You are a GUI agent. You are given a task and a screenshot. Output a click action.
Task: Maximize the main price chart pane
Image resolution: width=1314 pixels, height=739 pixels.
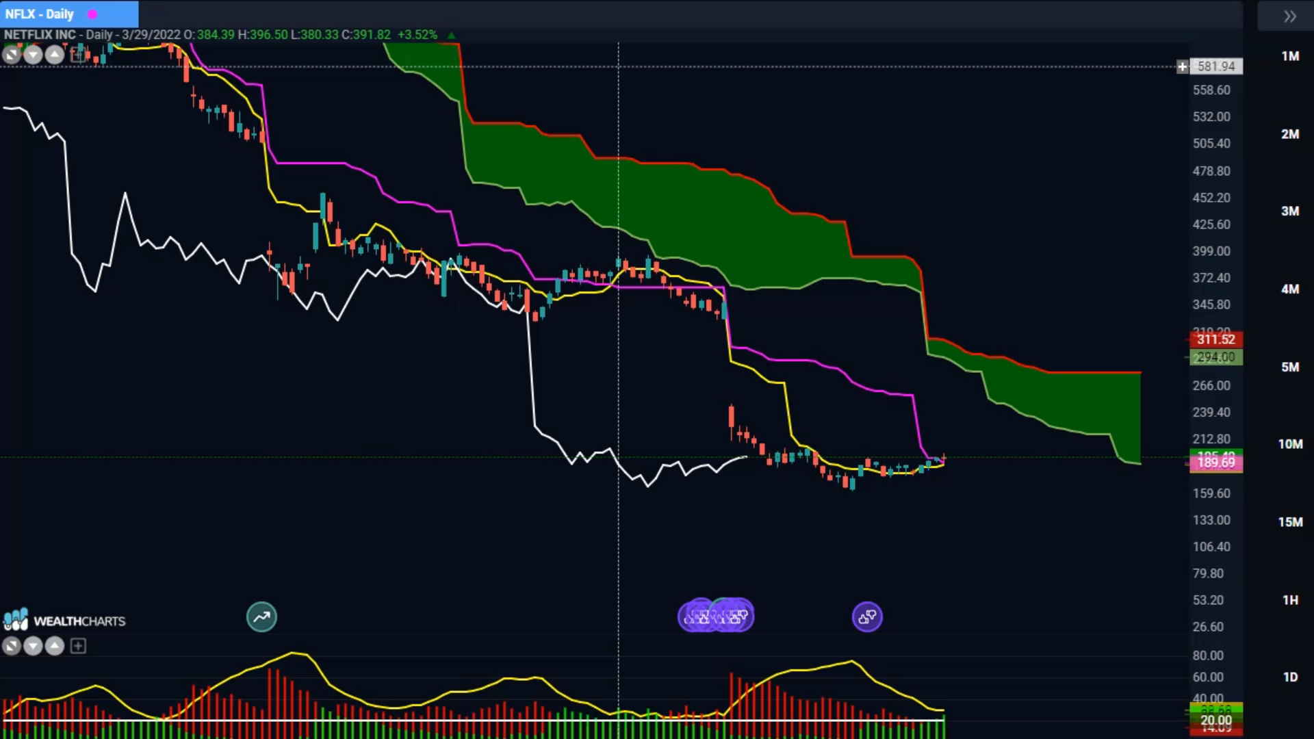12,55
